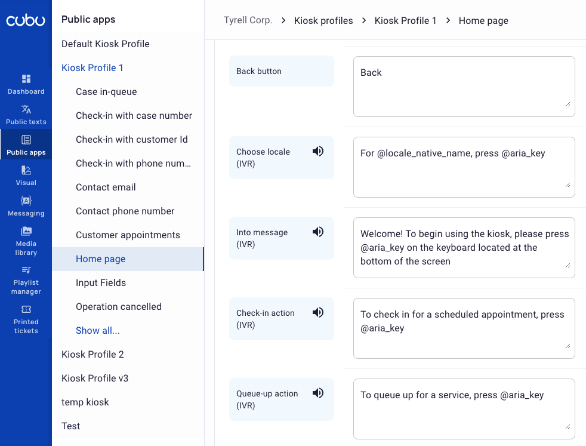Play audio for Choose locale (IVR)
The width and height of the screenshot is (586, 446).
click(318, 151)
